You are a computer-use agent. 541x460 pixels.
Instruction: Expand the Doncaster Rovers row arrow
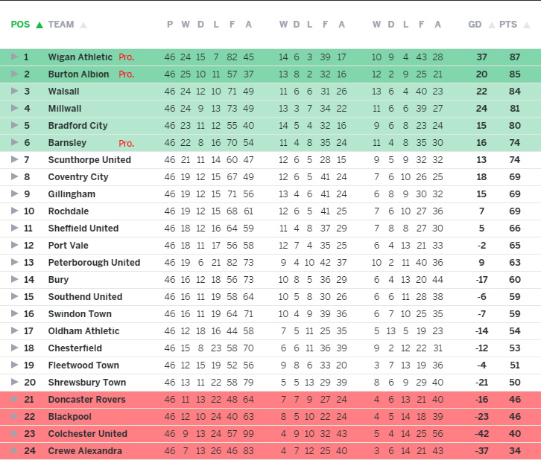[14, 399]
